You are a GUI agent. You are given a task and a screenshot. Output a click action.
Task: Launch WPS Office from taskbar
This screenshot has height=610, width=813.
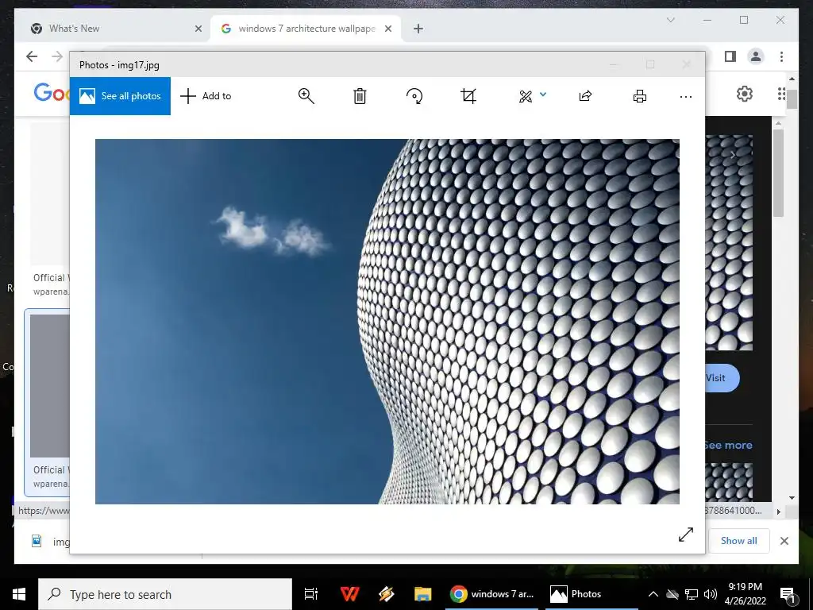[349, 594]
